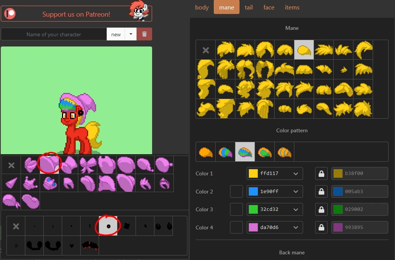
Task: Switch to the body tab
Action: (x=202, y=7)
